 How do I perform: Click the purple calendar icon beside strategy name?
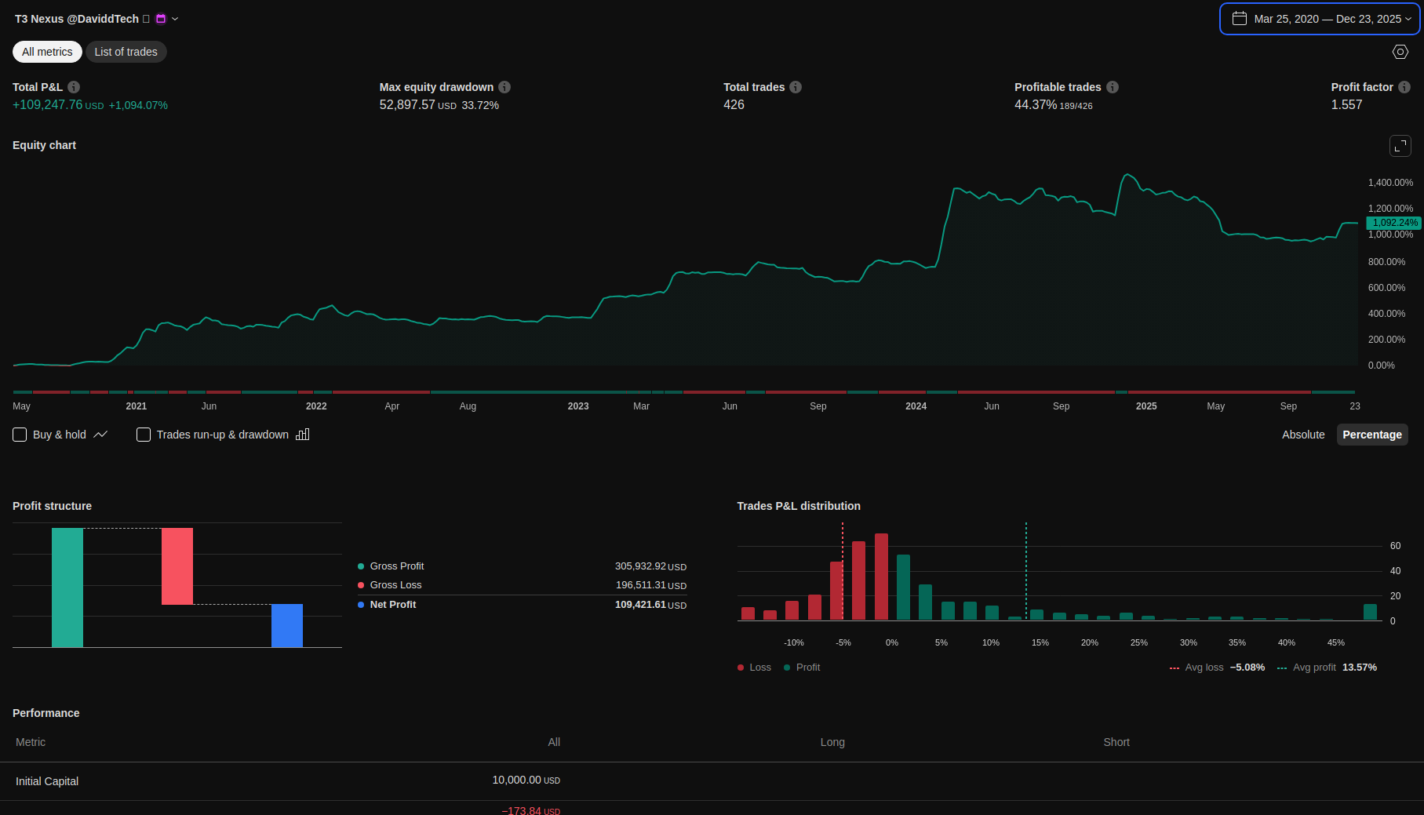click(161, 19)
